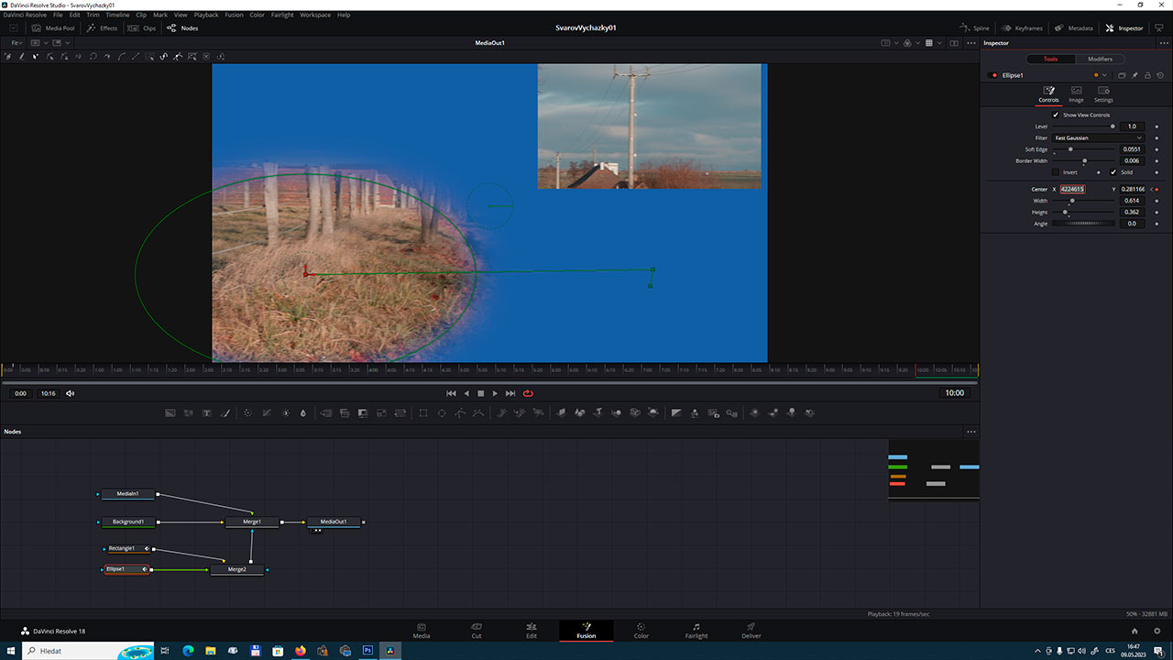The width and height of the screenshot is (1173, 660).
Task: Expand Ellipse1 tile color dropdown arrow
Action: pyautogui.click(x=1104, y=75)
